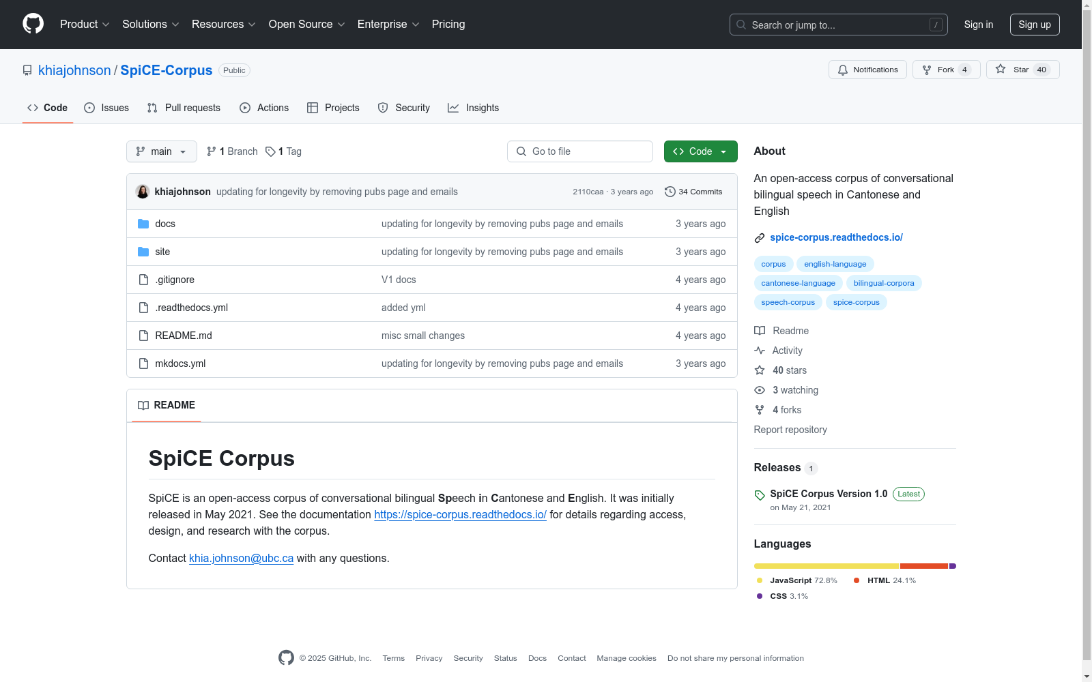Click the eye icon beside 3 watching

point(760,390)
